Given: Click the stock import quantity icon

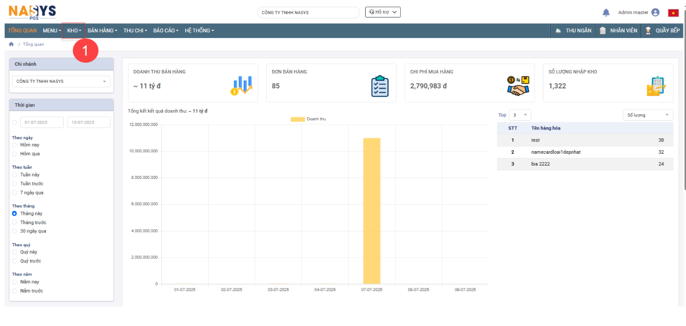Looking at the screenshot, I should point(656,86).
